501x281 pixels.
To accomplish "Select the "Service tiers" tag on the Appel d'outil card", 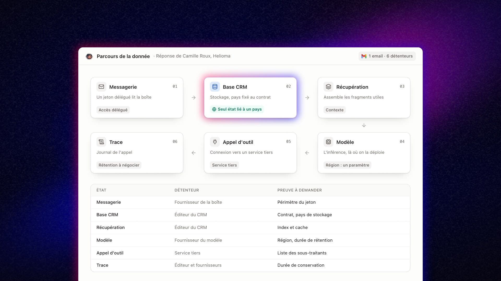I will point(224,165).
